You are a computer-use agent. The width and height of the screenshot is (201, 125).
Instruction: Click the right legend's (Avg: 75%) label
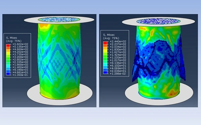coord(111,38)
